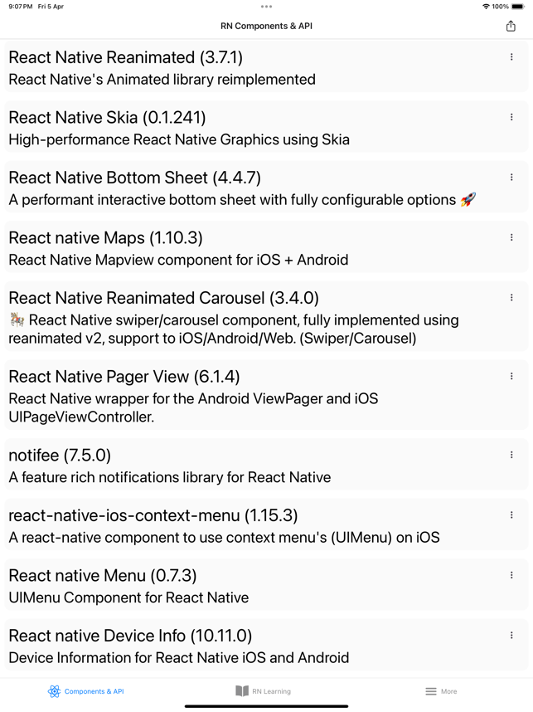Open options for React native Menu

[x=511, y=575]
